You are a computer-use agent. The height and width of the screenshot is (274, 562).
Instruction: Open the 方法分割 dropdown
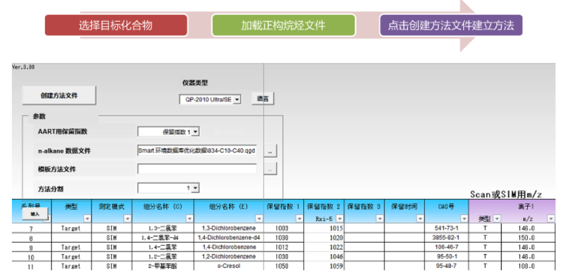coord(195,188)
